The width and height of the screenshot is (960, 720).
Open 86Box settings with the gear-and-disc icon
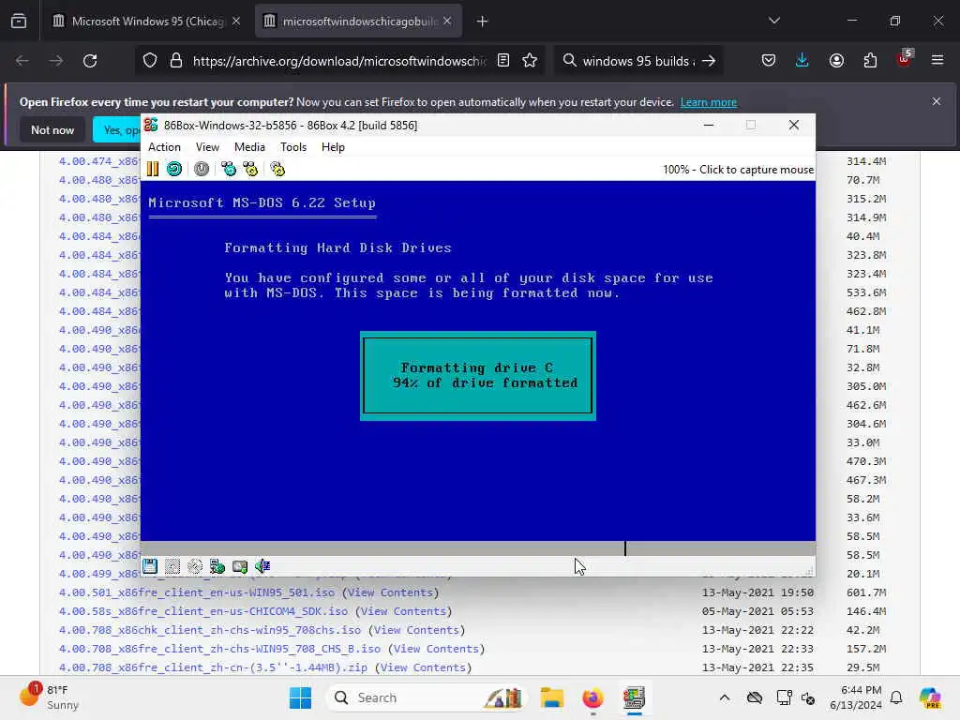tap(277, 169)
